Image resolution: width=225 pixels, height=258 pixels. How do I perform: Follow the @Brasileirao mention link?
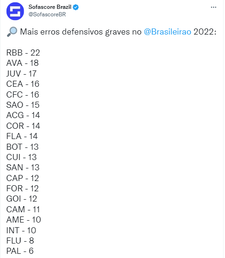tap(168, 32)
